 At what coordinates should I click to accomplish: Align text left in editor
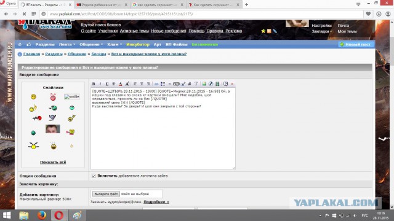135,84
